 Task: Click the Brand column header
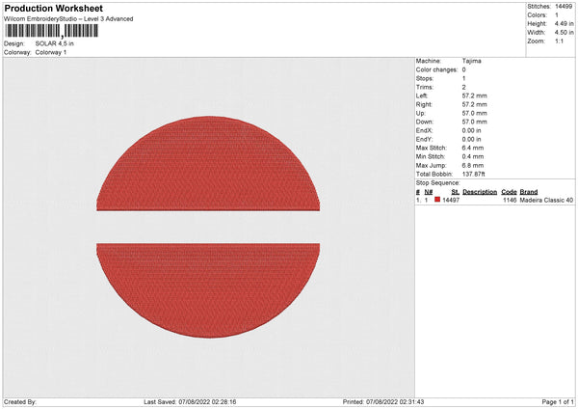[x=529, y=191]
